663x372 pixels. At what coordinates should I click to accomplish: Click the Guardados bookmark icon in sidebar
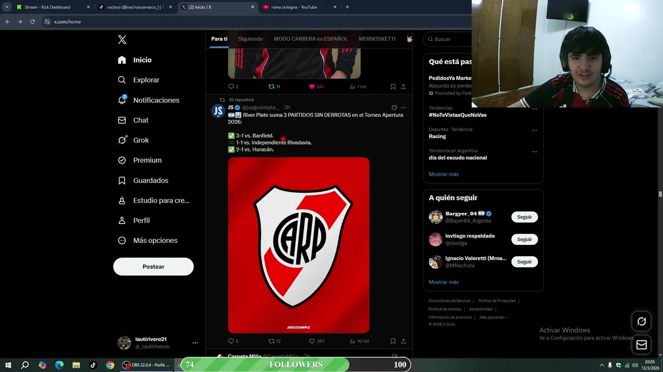coord(122,180)
